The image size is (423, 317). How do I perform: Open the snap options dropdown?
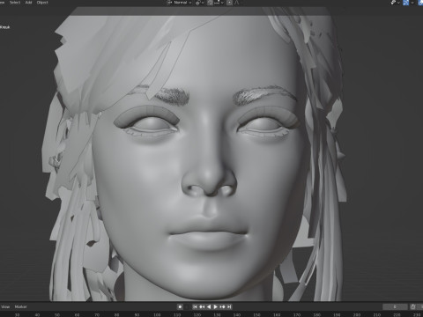[x=219, y=3]
